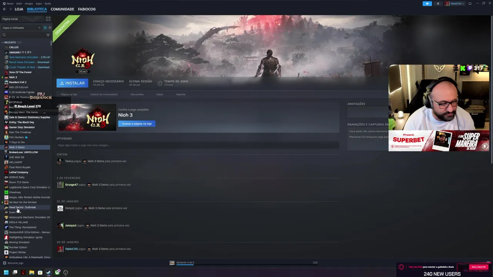Open the FabioCOG account dropdown
Viewport: 493px width, 277px height.
[x=454, y=3]
